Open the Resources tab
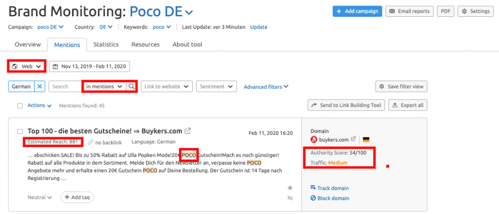The height and width of the screenshot is (214, 499). click(x=145, y=44)
